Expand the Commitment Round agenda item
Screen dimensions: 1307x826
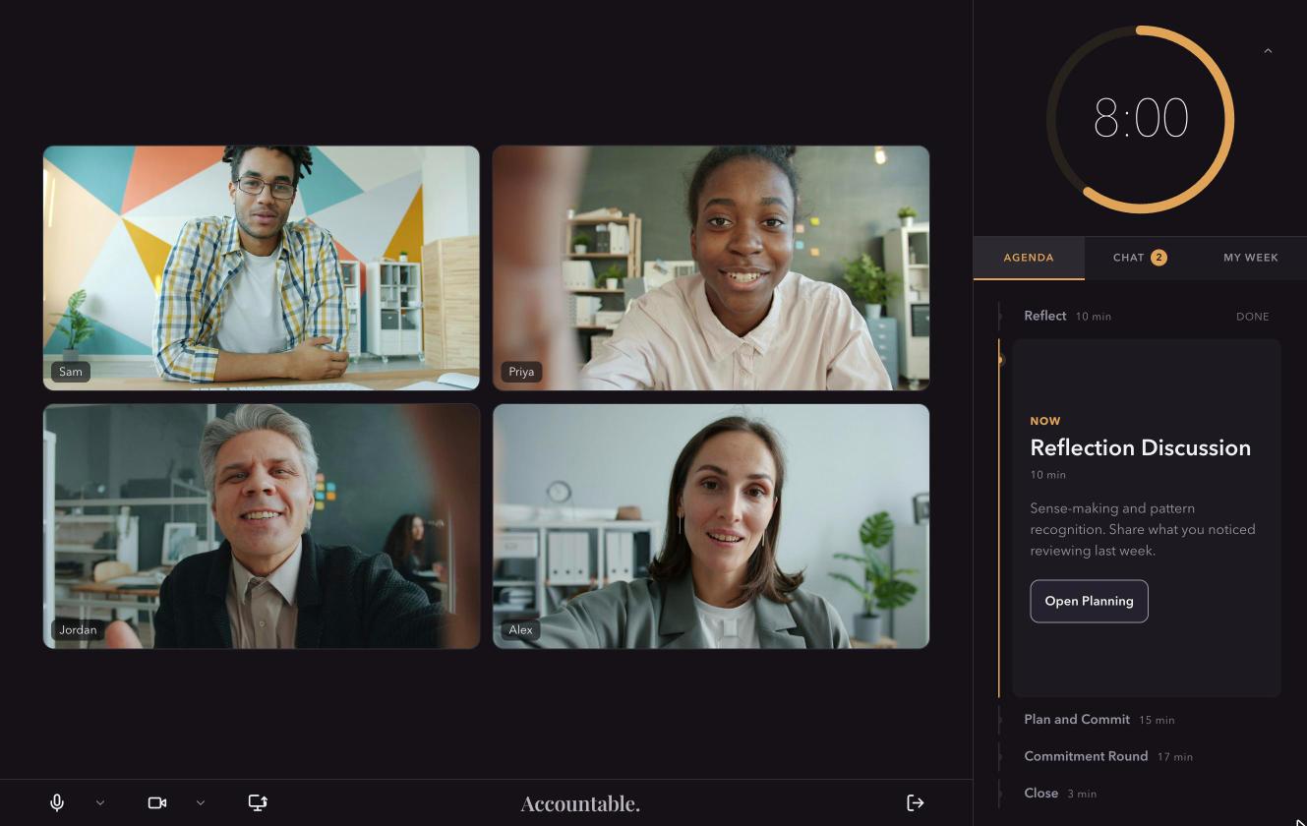point(1146,756)
